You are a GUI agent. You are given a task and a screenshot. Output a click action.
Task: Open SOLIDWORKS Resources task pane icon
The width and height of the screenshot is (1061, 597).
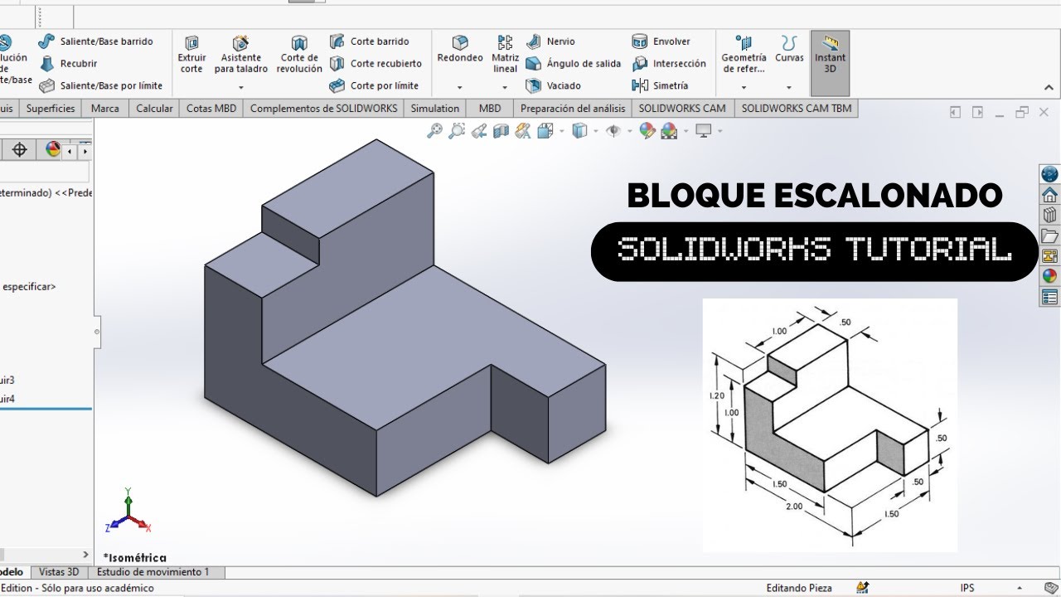pos(1049,175)
